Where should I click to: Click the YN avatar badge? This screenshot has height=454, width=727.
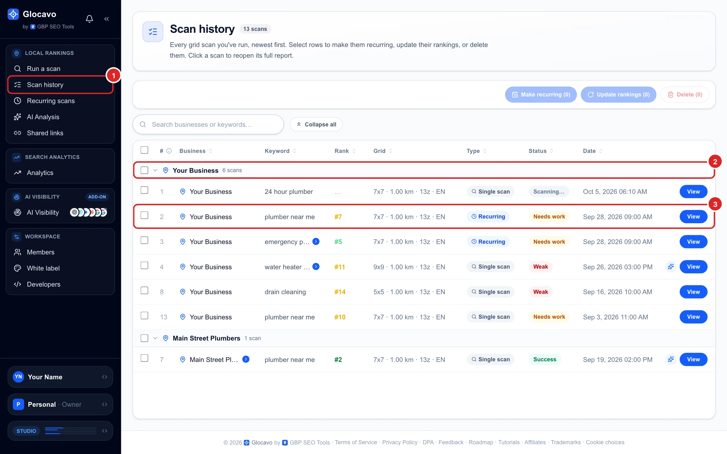coord(19,377)
